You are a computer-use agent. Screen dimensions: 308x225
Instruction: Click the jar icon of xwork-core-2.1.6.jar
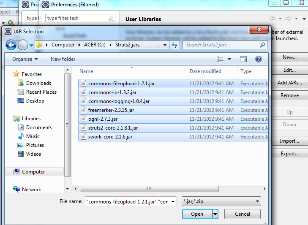click(84, 136)
